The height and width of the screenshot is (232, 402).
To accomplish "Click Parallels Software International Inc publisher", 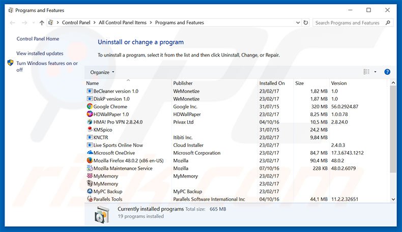I will pos(209,199).
